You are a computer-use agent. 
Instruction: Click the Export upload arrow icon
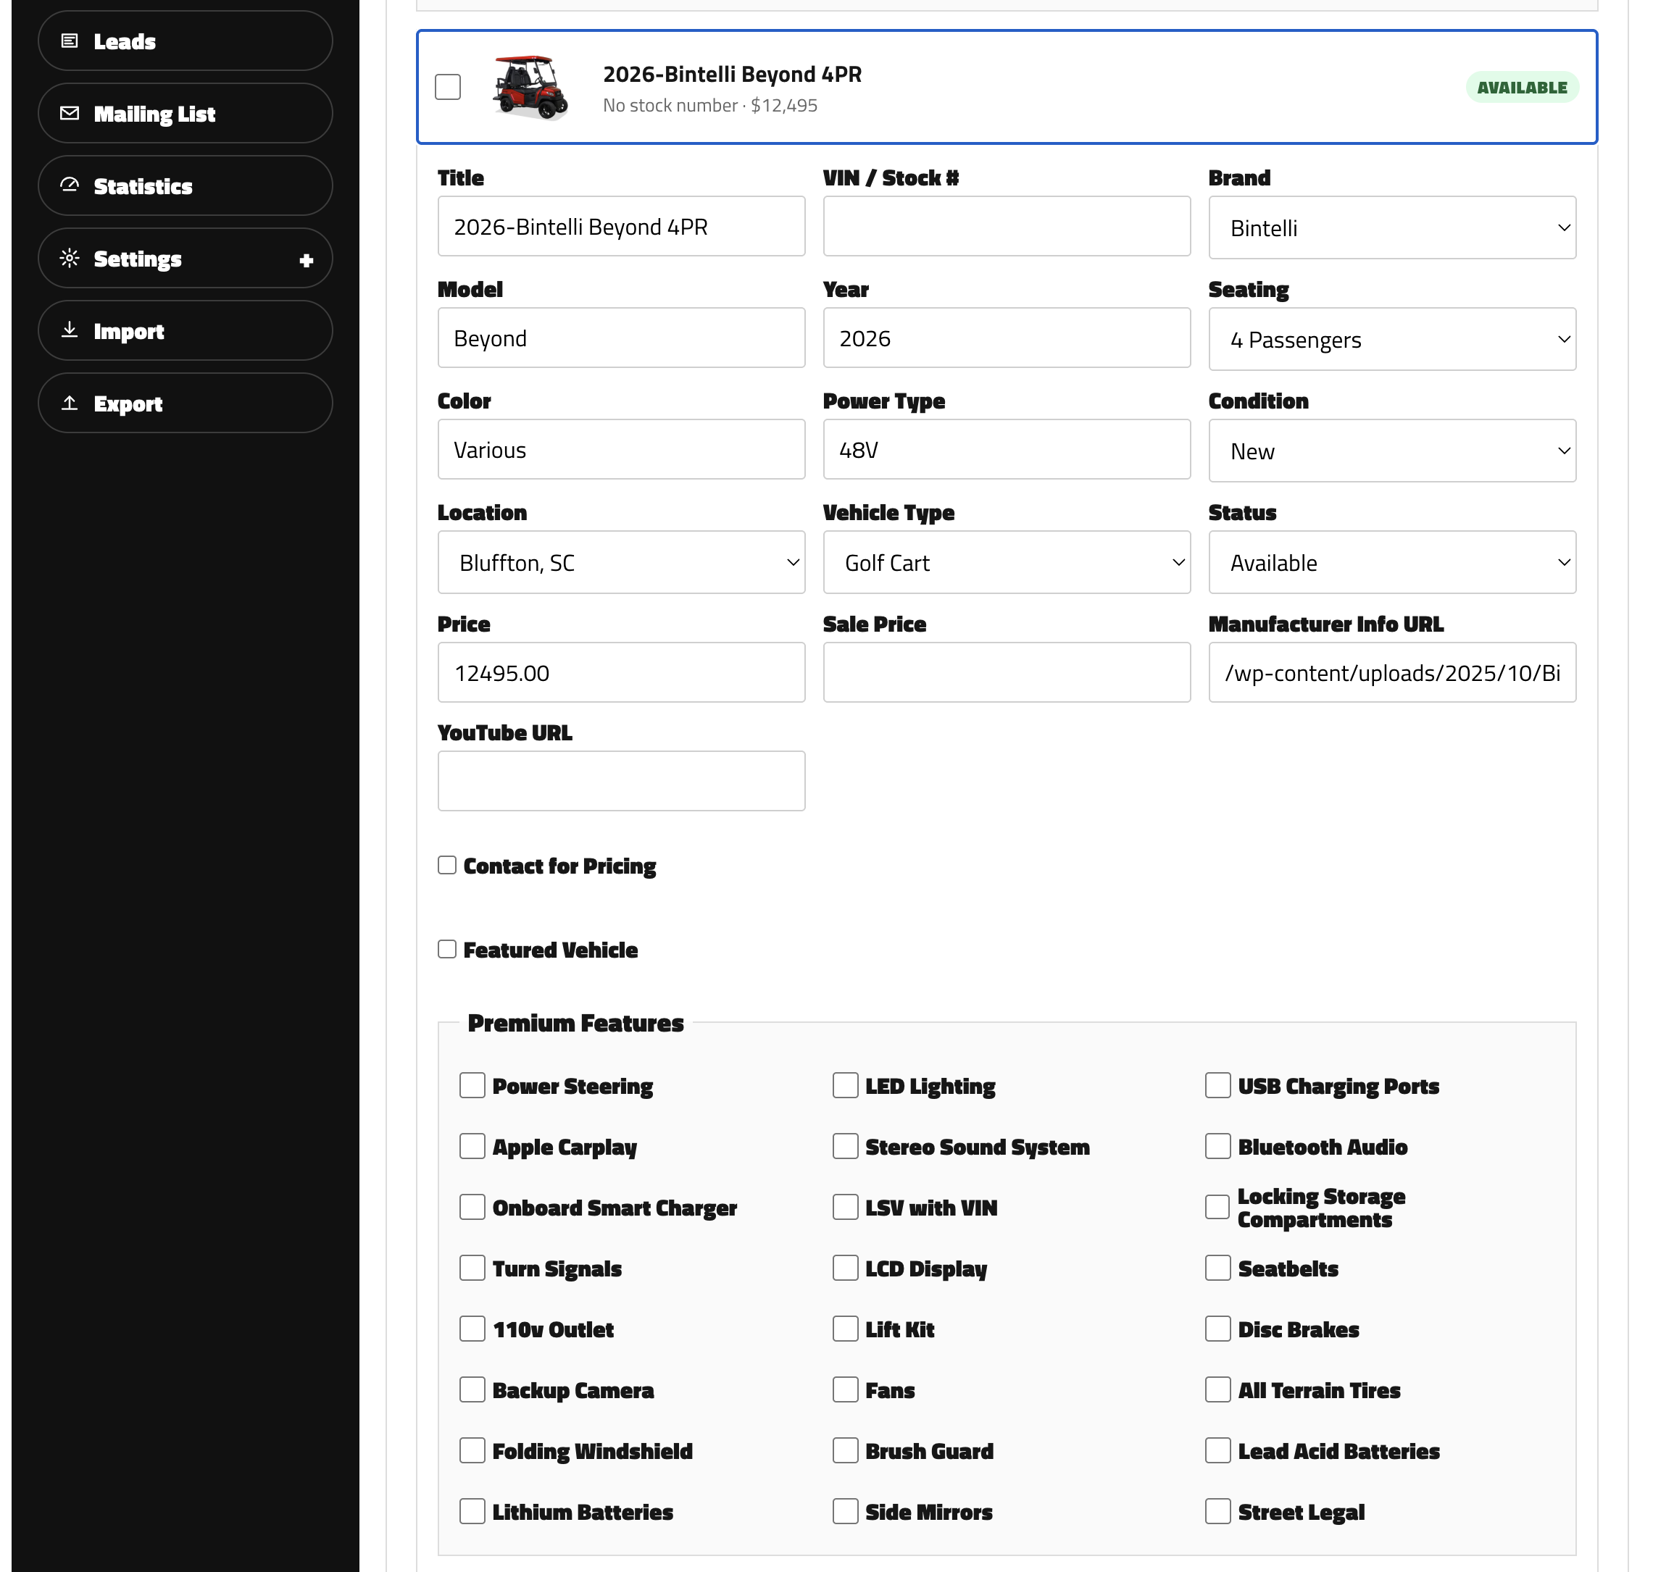pos(70,402)
